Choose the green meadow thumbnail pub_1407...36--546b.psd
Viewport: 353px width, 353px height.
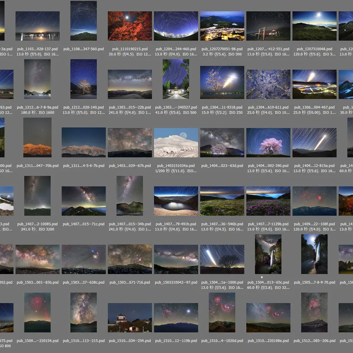pyautogui.click(x=222, y=201)
